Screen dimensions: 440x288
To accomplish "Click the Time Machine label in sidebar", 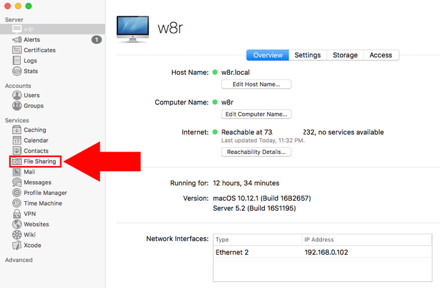I will 43,203.
